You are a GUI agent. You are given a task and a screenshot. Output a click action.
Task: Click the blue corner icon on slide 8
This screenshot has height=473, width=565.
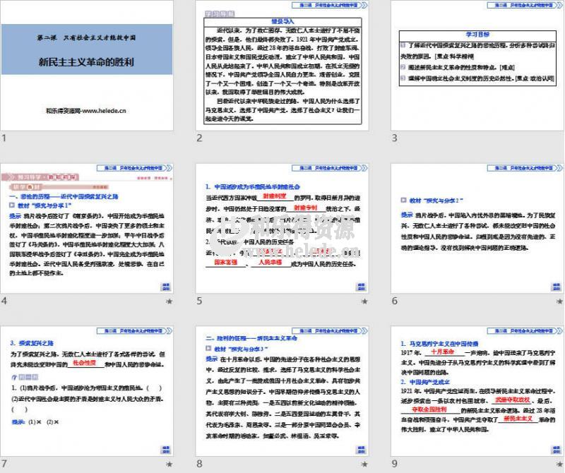click(361, 450)
